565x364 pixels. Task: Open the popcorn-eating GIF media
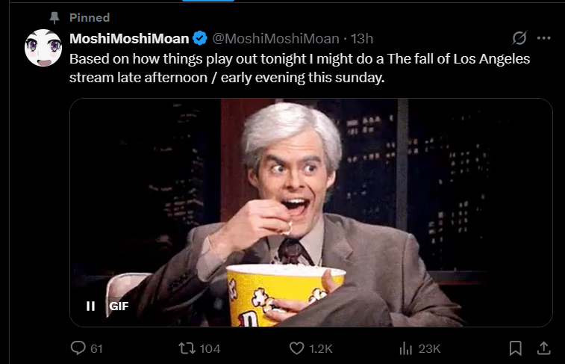(311, 212)
